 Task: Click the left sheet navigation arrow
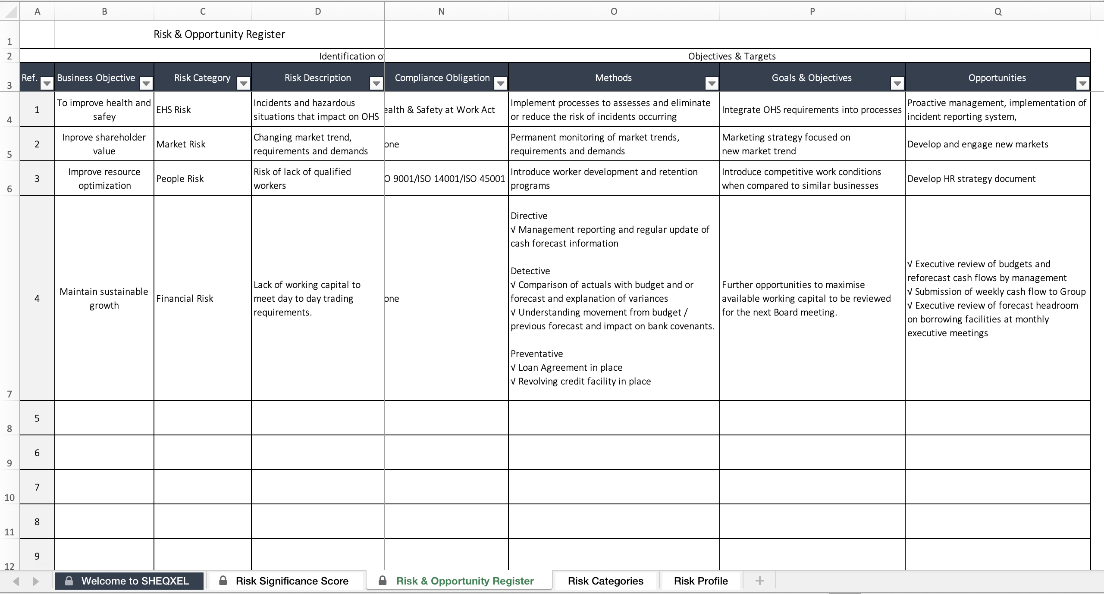pos(16,581)
